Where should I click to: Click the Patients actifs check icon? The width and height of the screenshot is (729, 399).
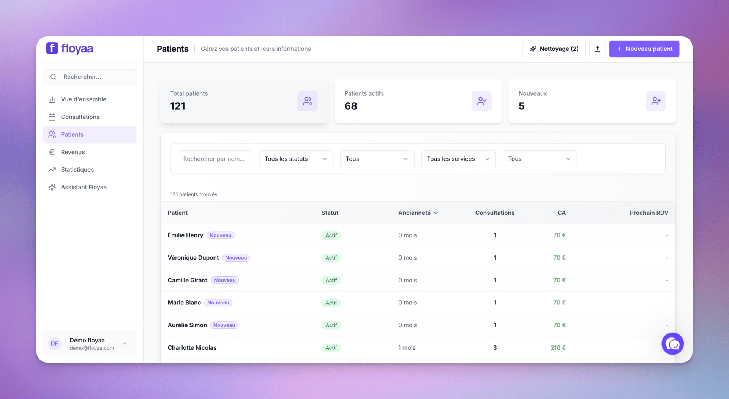pyautogui.click(x=481, y=101)
